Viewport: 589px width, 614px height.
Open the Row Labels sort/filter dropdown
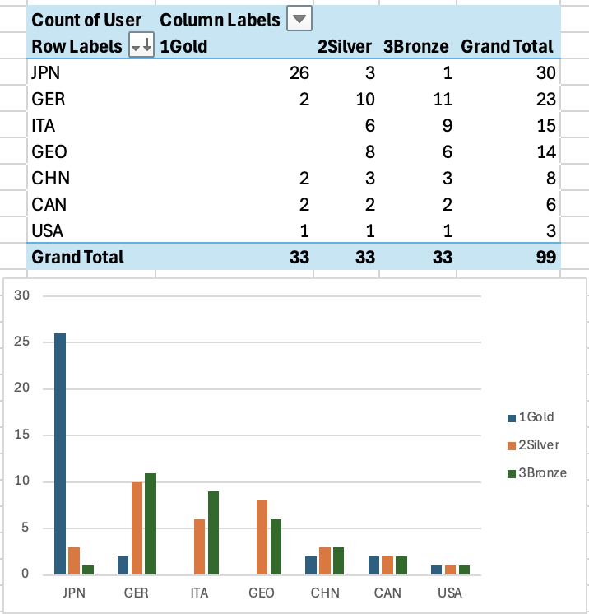[x=141, y=47]
